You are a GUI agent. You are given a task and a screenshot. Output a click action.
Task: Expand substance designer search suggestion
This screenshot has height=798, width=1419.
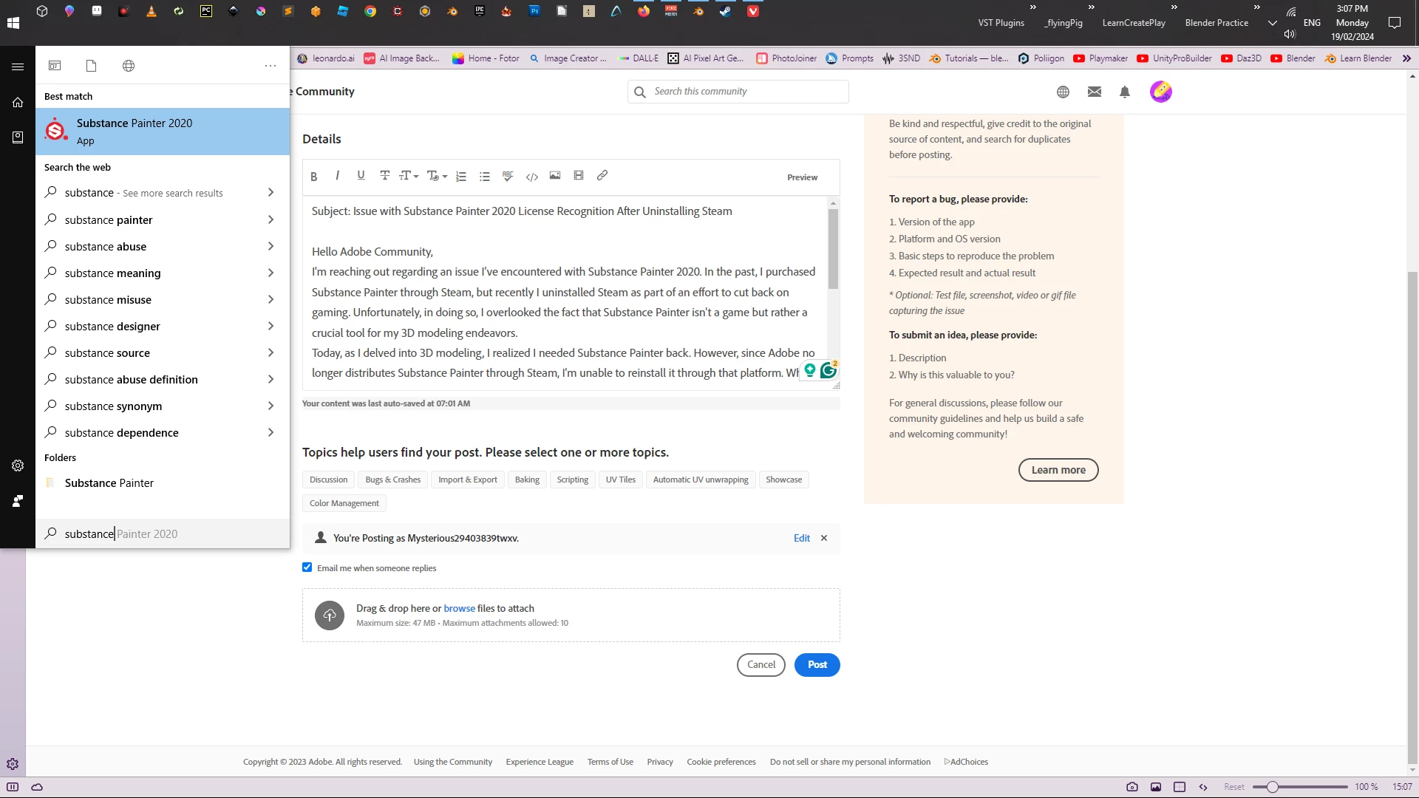pyautogui.click(x=270, y=326)
